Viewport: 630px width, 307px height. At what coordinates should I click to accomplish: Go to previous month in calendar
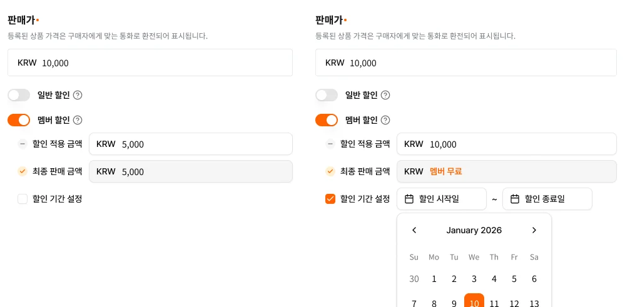(414, 230)
